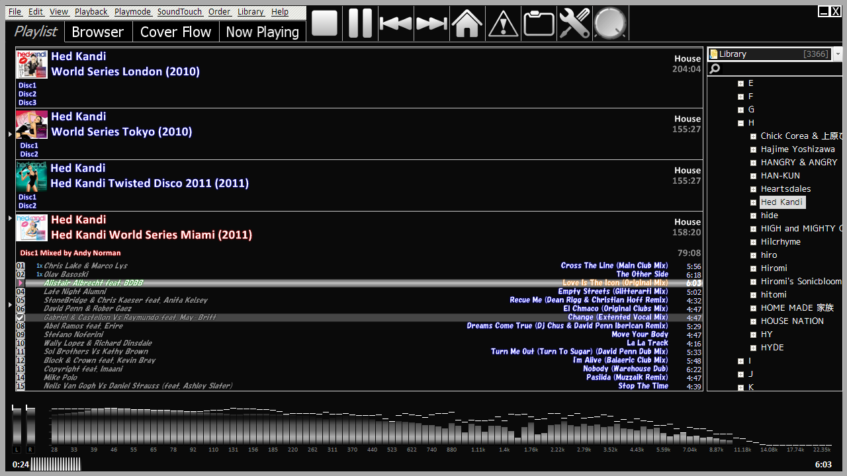Image resolution: width=847 pixels, height=476 pixels.
Task: Collapse the H letter group
Action: click(x=741, y=123)
